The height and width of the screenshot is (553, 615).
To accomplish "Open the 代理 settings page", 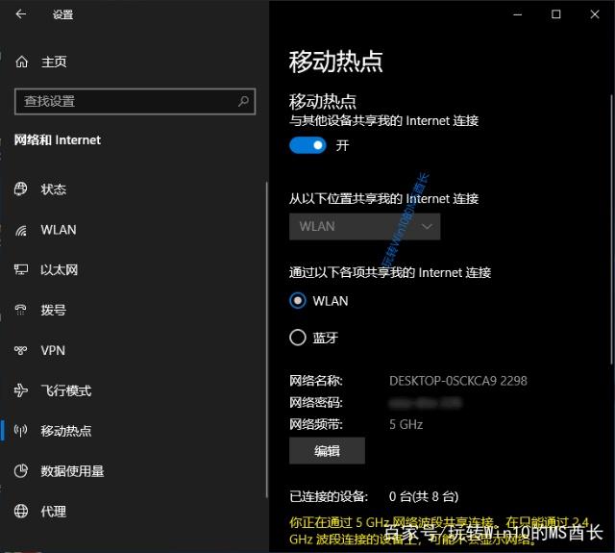I will click(x=134, y=511).
